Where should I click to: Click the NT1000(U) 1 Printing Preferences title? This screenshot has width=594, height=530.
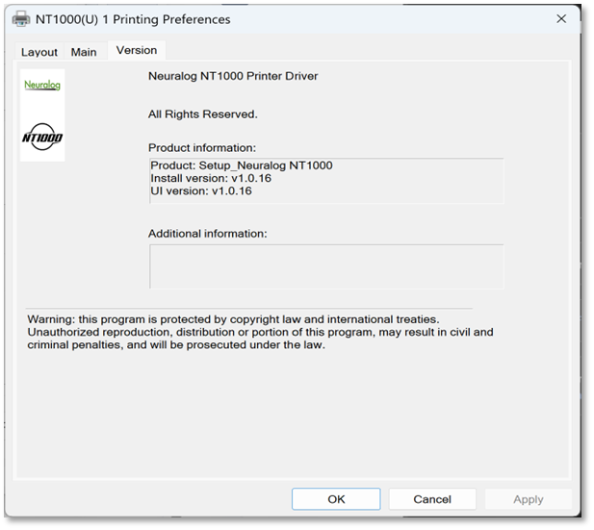(133, 19)
